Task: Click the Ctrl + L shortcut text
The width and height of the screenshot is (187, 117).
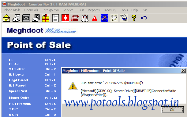Action: pos(50,60)
